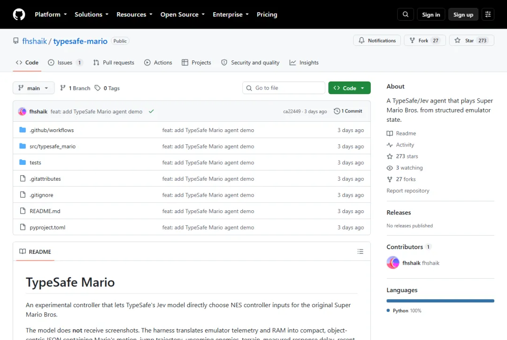Open the fhshaik owner link
This screenshot has width=507, height=340.
(35, 41)
